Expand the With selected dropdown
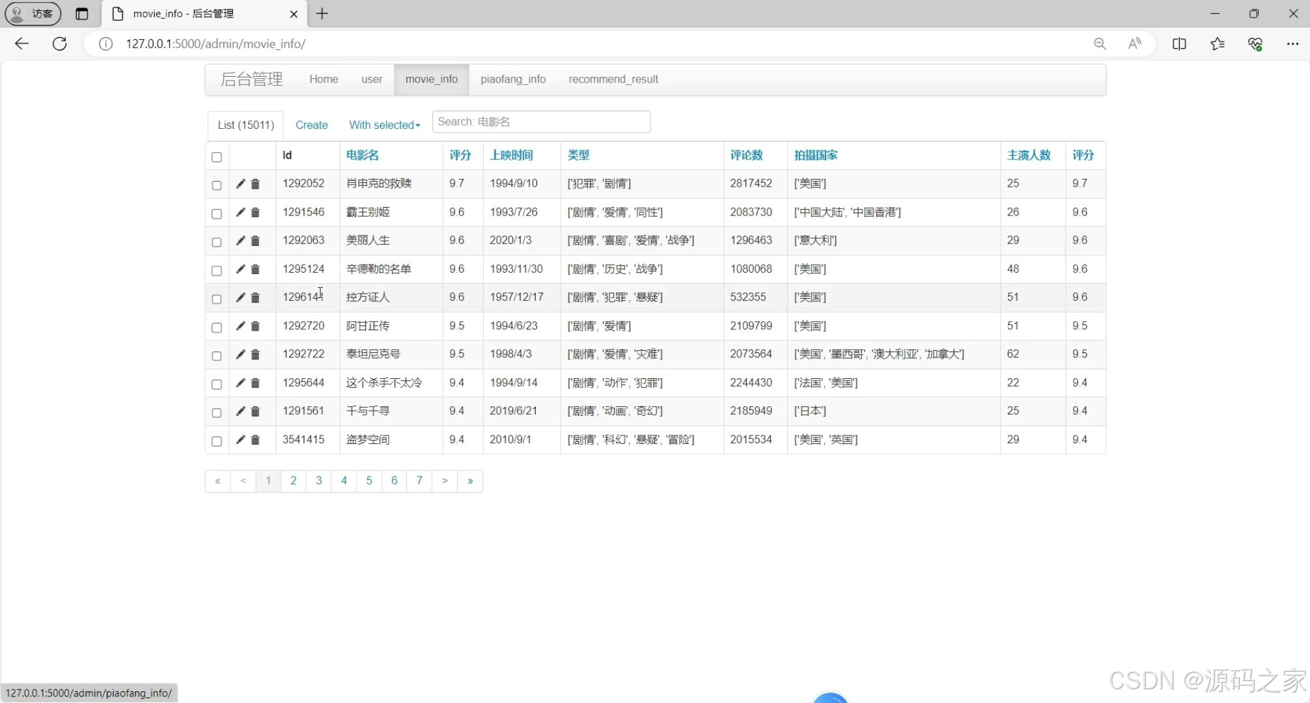The height and width of the screenshot is (703, 1310). click(384, 125)
